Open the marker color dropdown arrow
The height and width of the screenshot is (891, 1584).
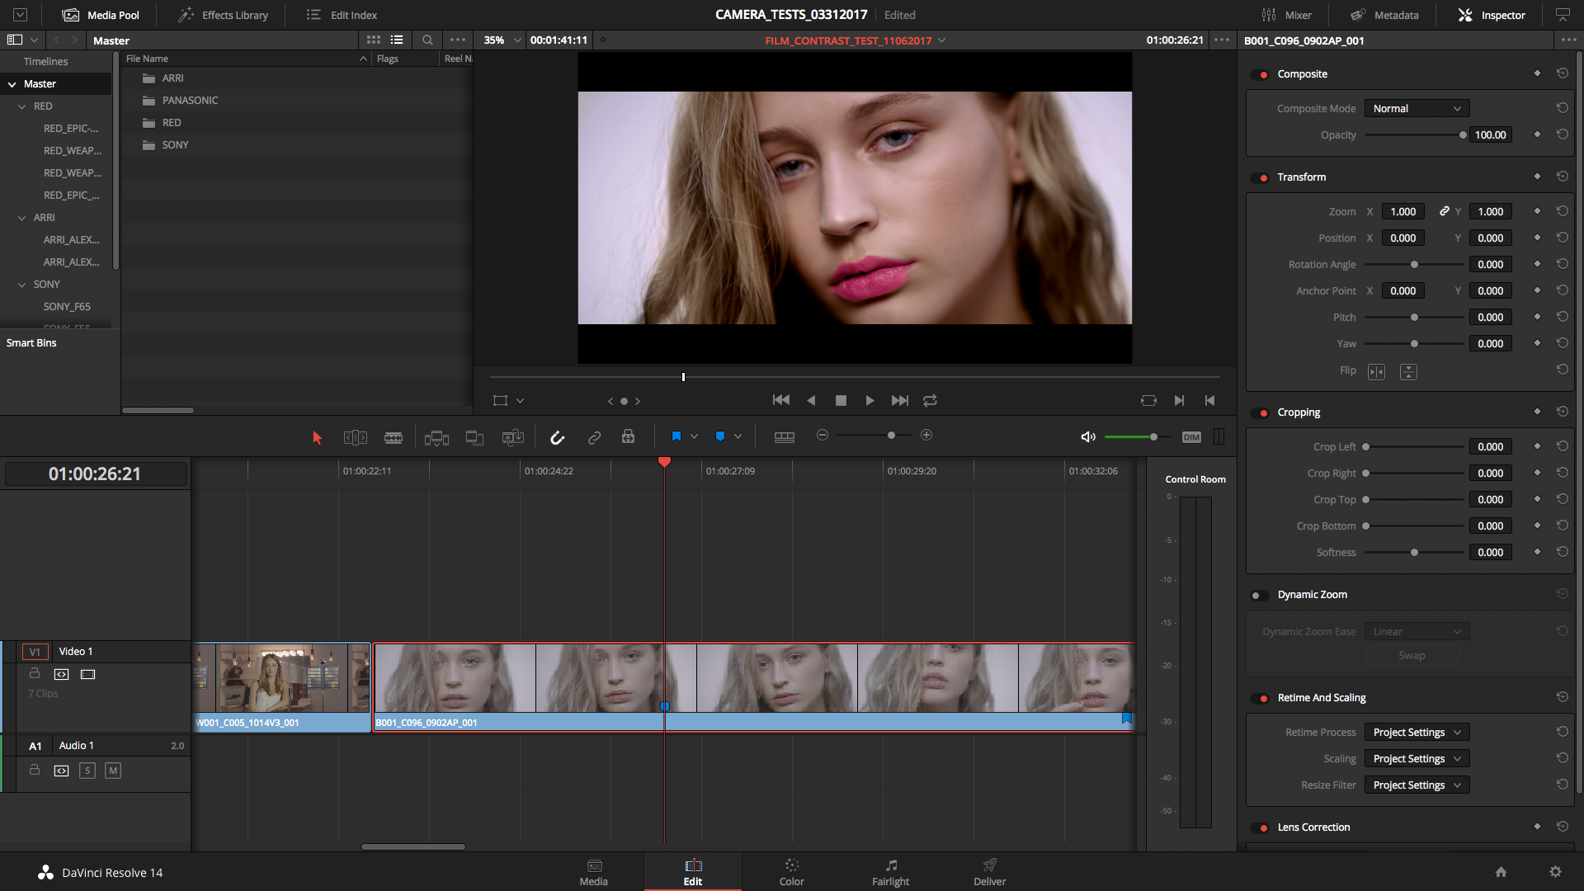click(x=738, y=436)
